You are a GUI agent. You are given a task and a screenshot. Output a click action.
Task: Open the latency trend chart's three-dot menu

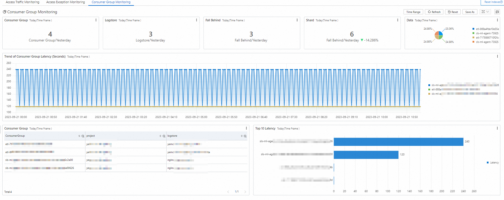click(497, 56)
